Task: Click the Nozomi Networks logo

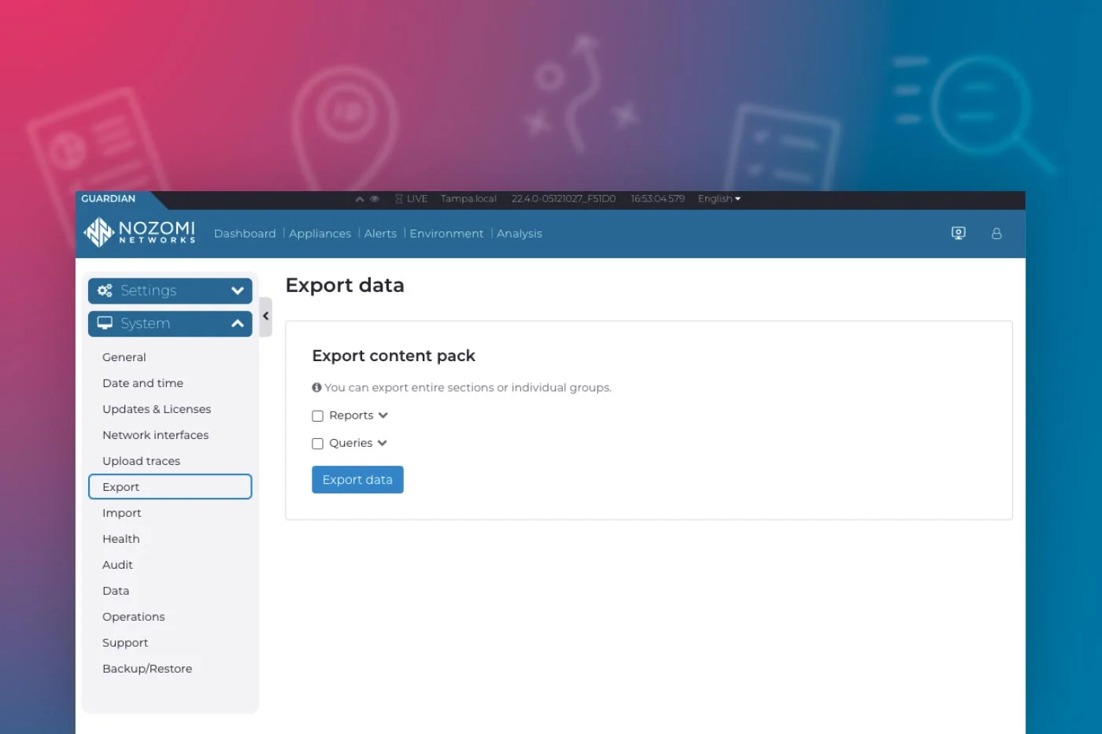Action: pos(138,233)
